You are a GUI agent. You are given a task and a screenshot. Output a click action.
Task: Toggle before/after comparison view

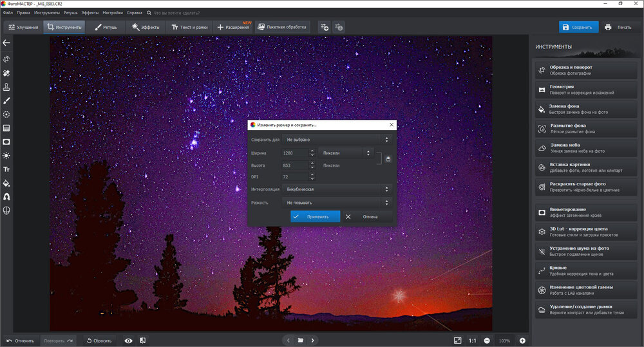coord(142,340)
